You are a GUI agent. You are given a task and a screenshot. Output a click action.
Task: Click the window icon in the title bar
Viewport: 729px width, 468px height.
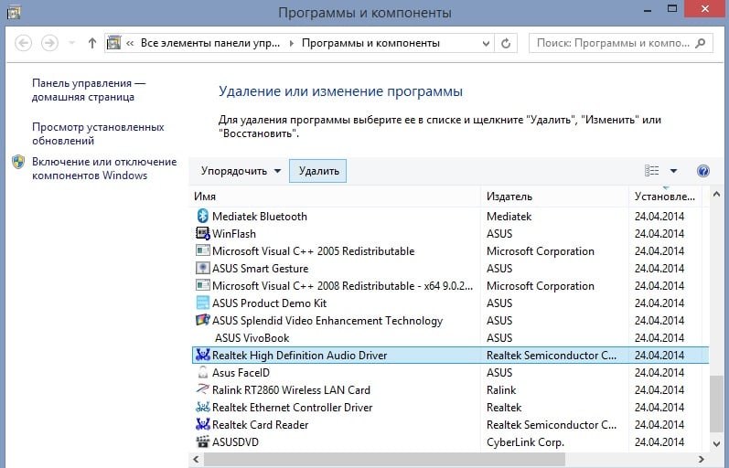pos(14,12)
